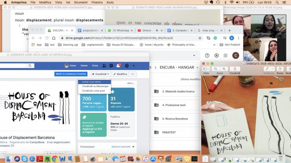Open Facebook account dropdown arrow
Viewport: 291px width, 163px height.
(134, 65)
